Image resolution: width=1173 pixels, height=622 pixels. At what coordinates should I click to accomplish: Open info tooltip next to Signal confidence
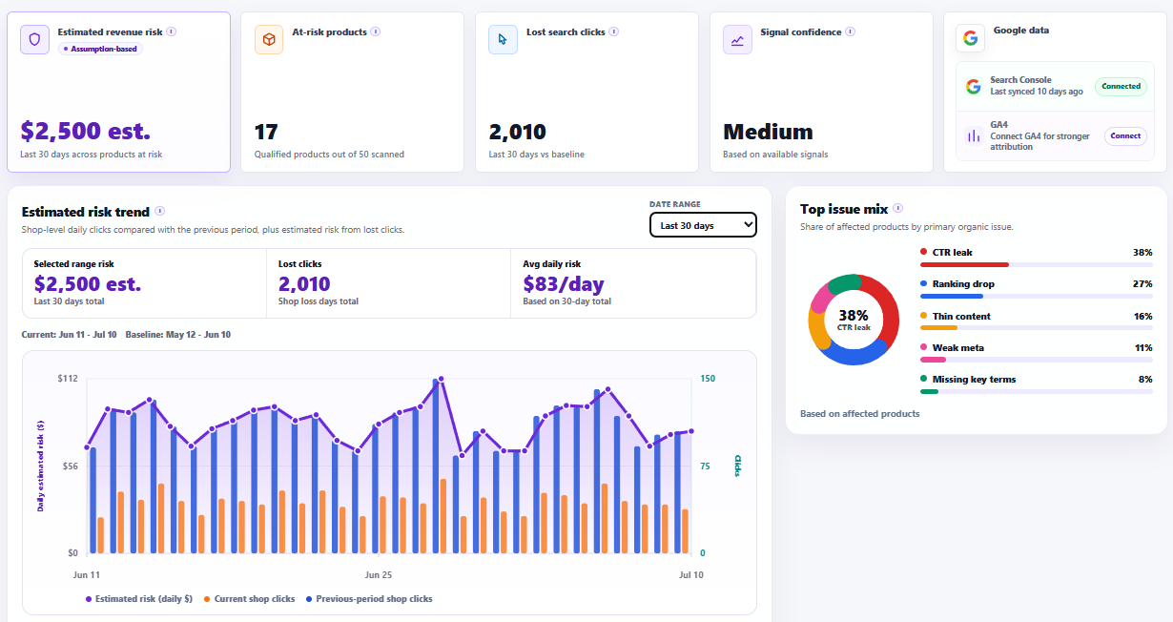click(x=850, y=31)
